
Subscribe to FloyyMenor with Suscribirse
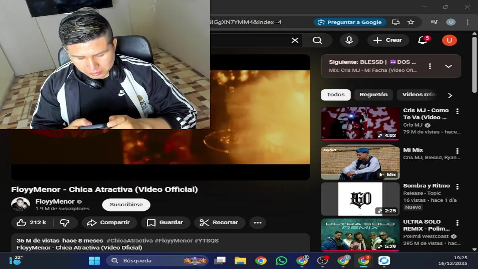pos(126,205)
